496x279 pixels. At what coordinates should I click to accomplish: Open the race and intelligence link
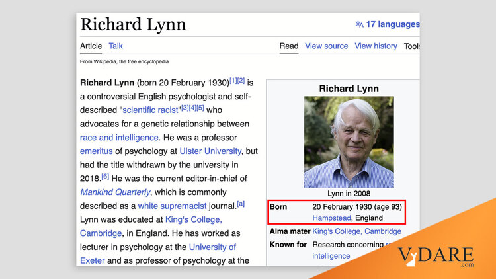tap(119, 138)
